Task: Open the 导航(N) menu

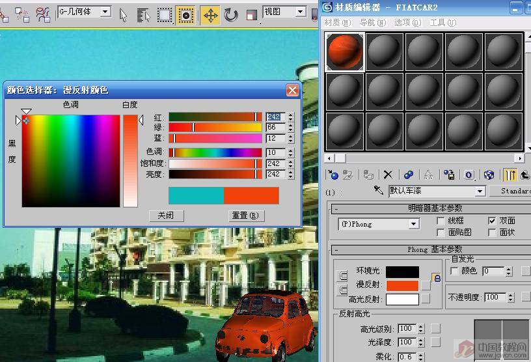Action: 372,23
